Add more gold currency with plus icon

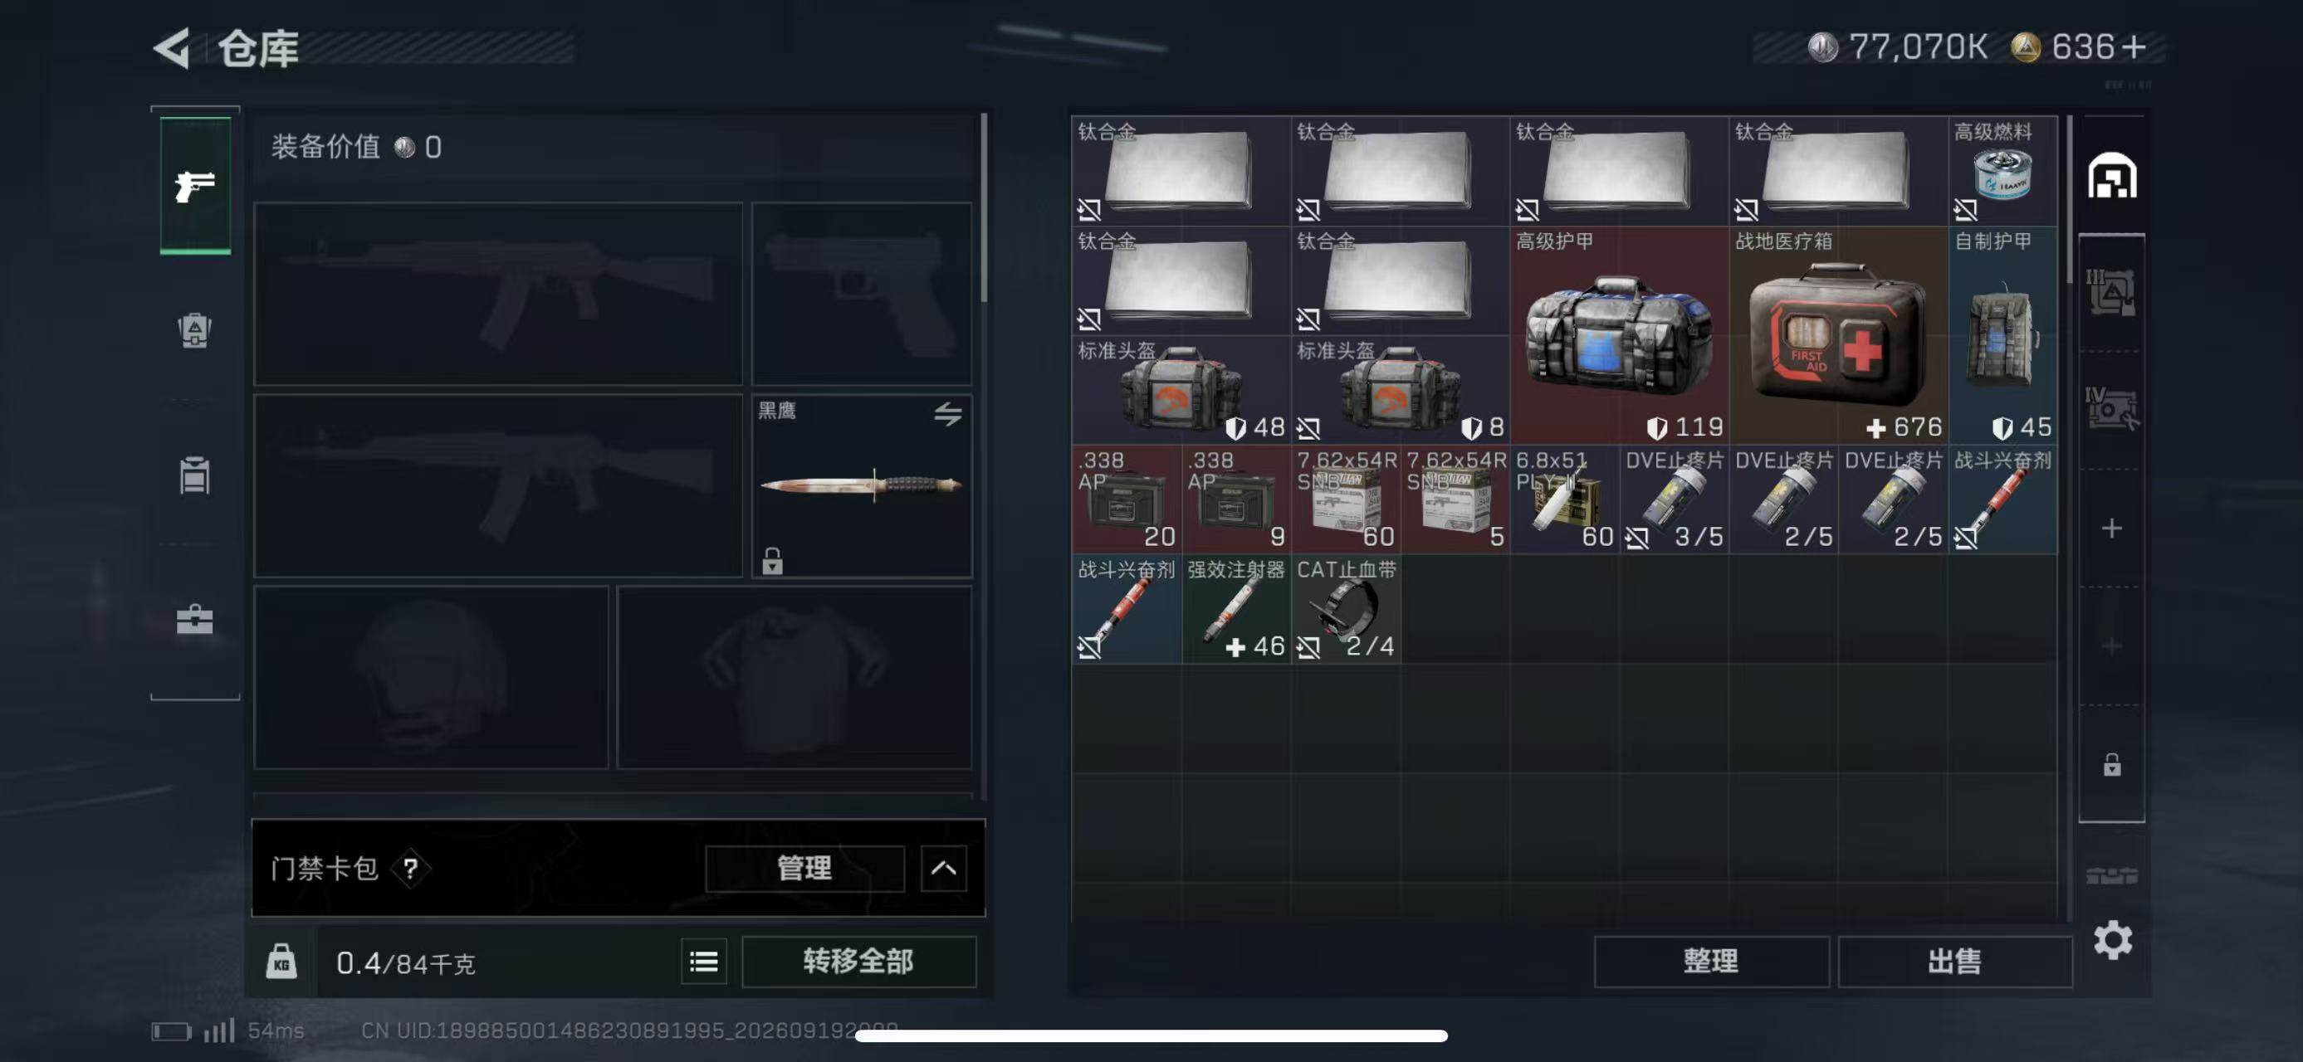pyautogui.click(x=2133, y=46)
